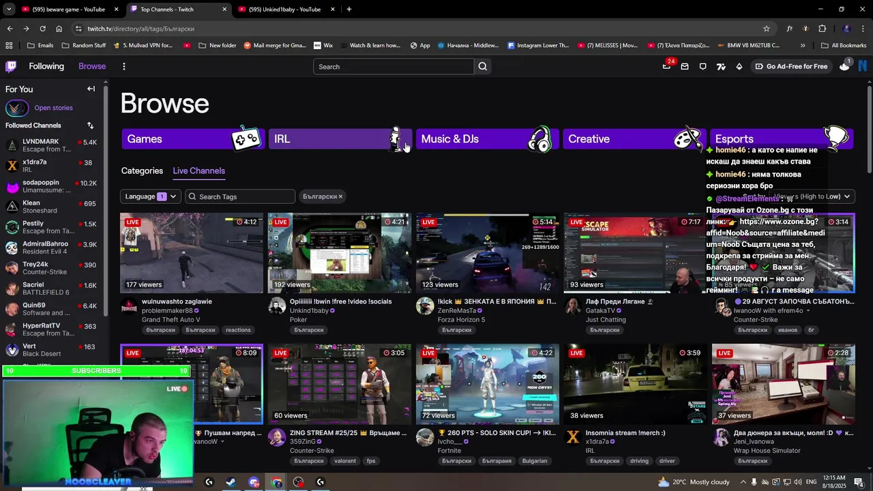This screenshot has height=491, width=873.
Task: Click the Search Tags input field
Action: point(240,196)
